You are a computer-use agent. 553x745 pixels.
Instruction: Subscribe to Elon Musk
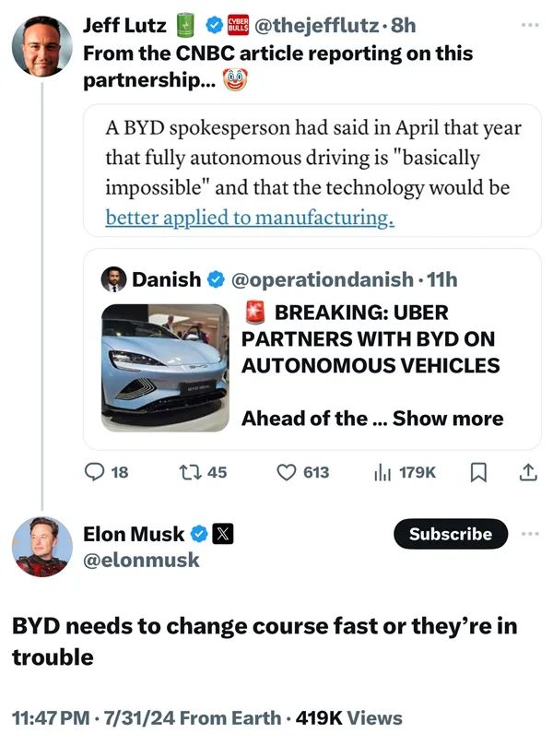point(451,533)
